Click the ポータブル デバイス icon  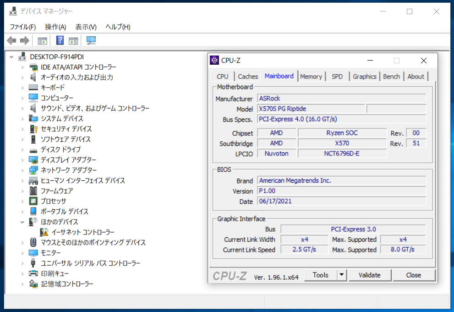point(33,211)
